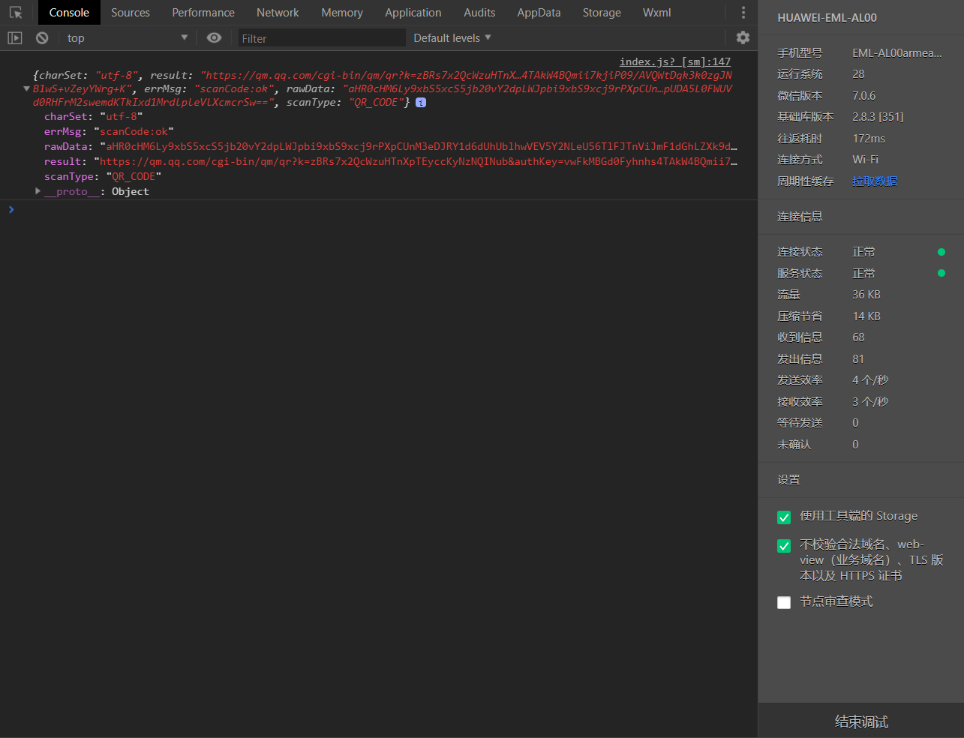This screenshot has height=738, width=964.
Task: Open the AppData tab
Action: (x=539, y=13)
